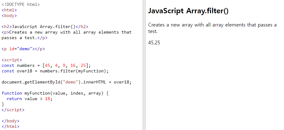Viewport: 284px width, 130px height.
Task: Click the <!DOCTYPE html> line in code
Action: 21,5
